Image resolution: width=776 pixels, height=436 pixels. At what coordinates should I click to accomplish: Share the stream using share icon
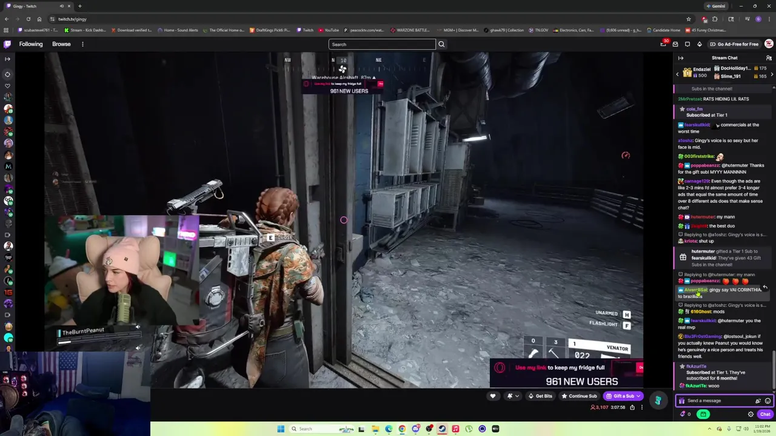[632, 408]
